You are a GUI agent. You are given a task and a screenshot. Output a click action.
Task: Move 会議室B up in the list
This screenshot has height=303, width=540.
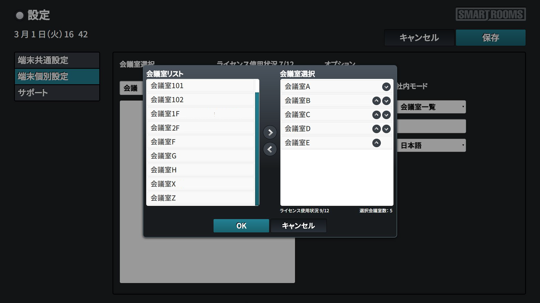coord(376,101)
